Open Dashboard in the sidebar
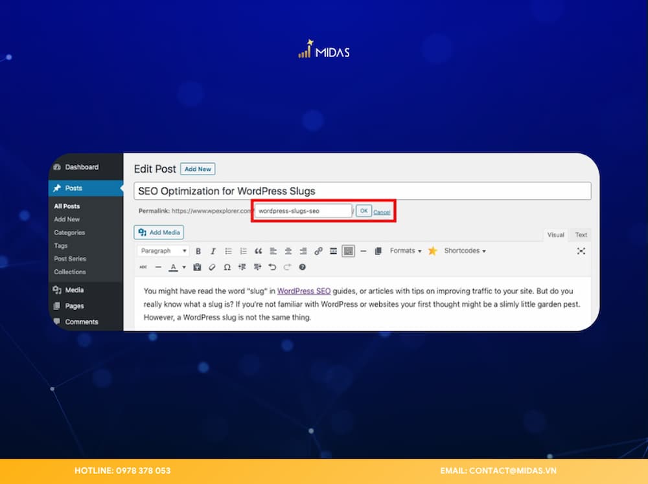The image size is (648, 484). [x=86, y=167]
